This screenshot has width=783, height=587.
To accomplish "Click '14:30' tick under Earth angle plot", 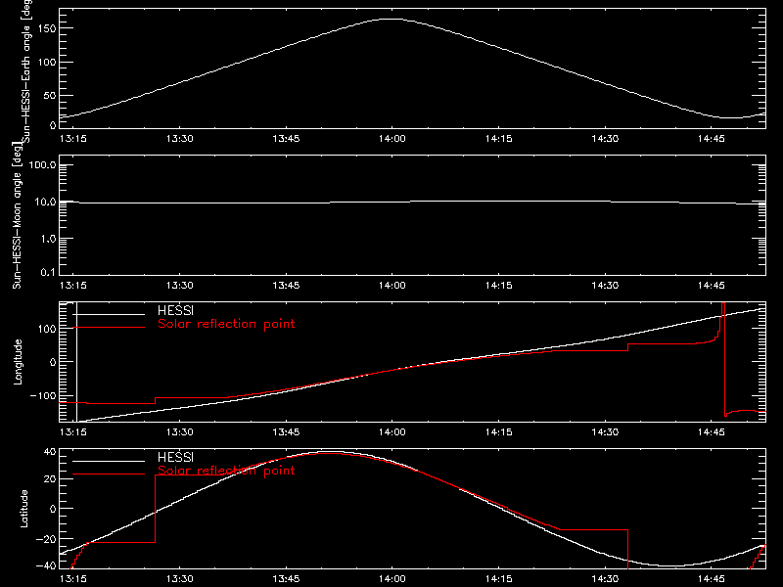I will [x=605, y=139].
